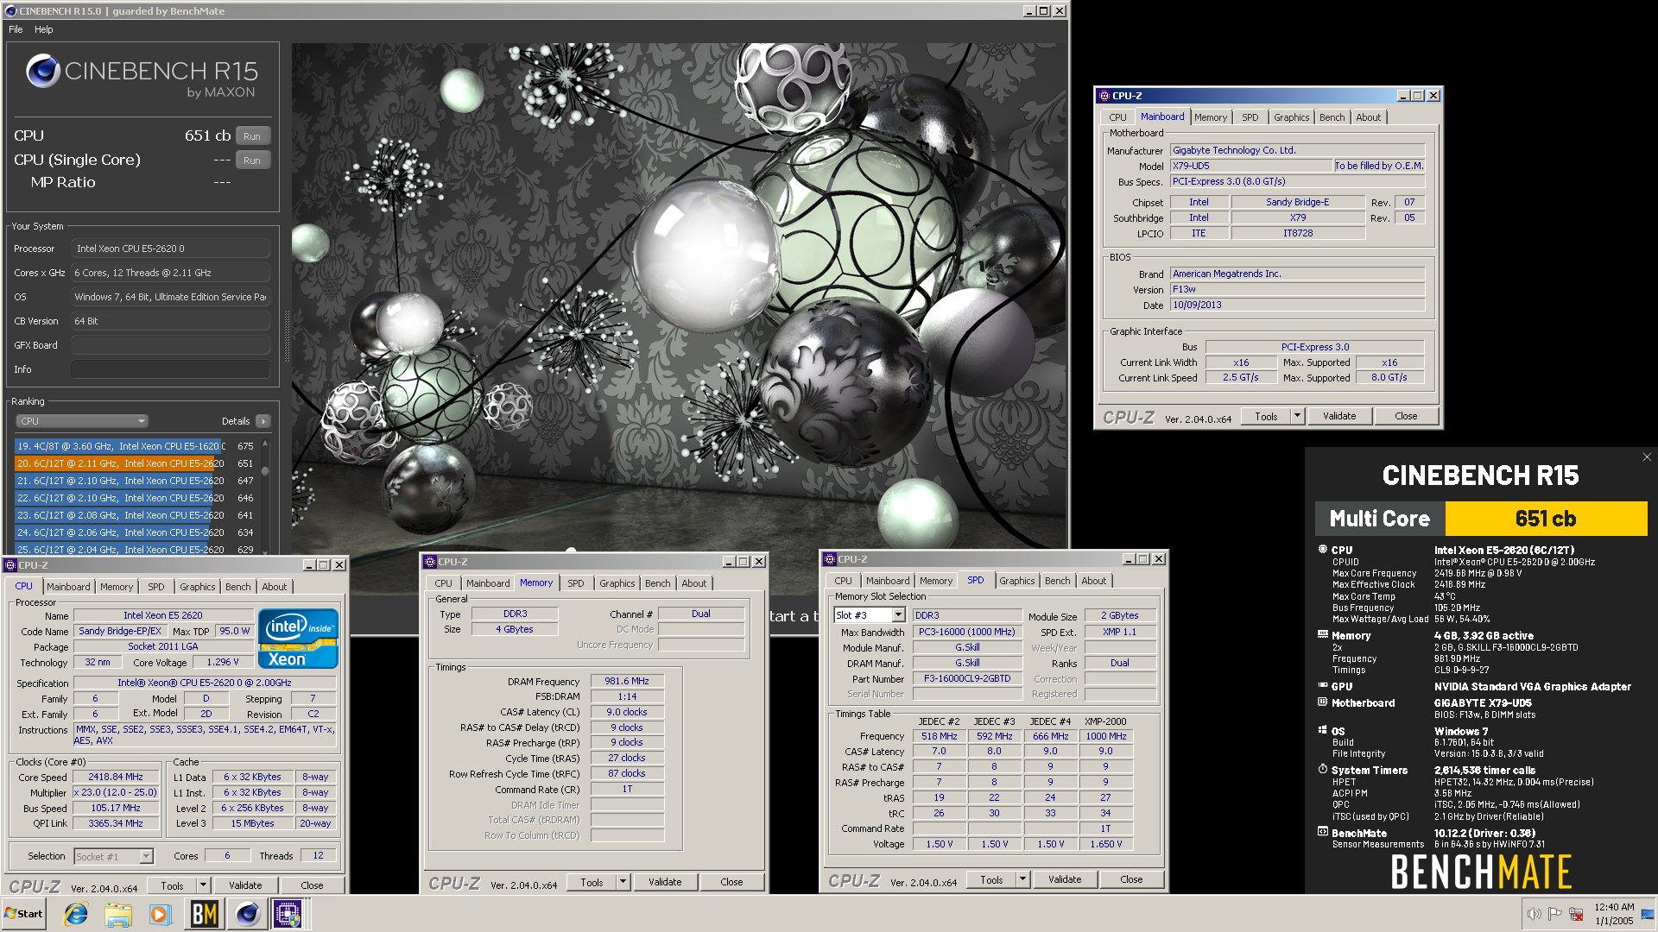Click the Core Speed 2418.84 MHz value
Viewport: 1658px width, 932px height.
(116, 777)
